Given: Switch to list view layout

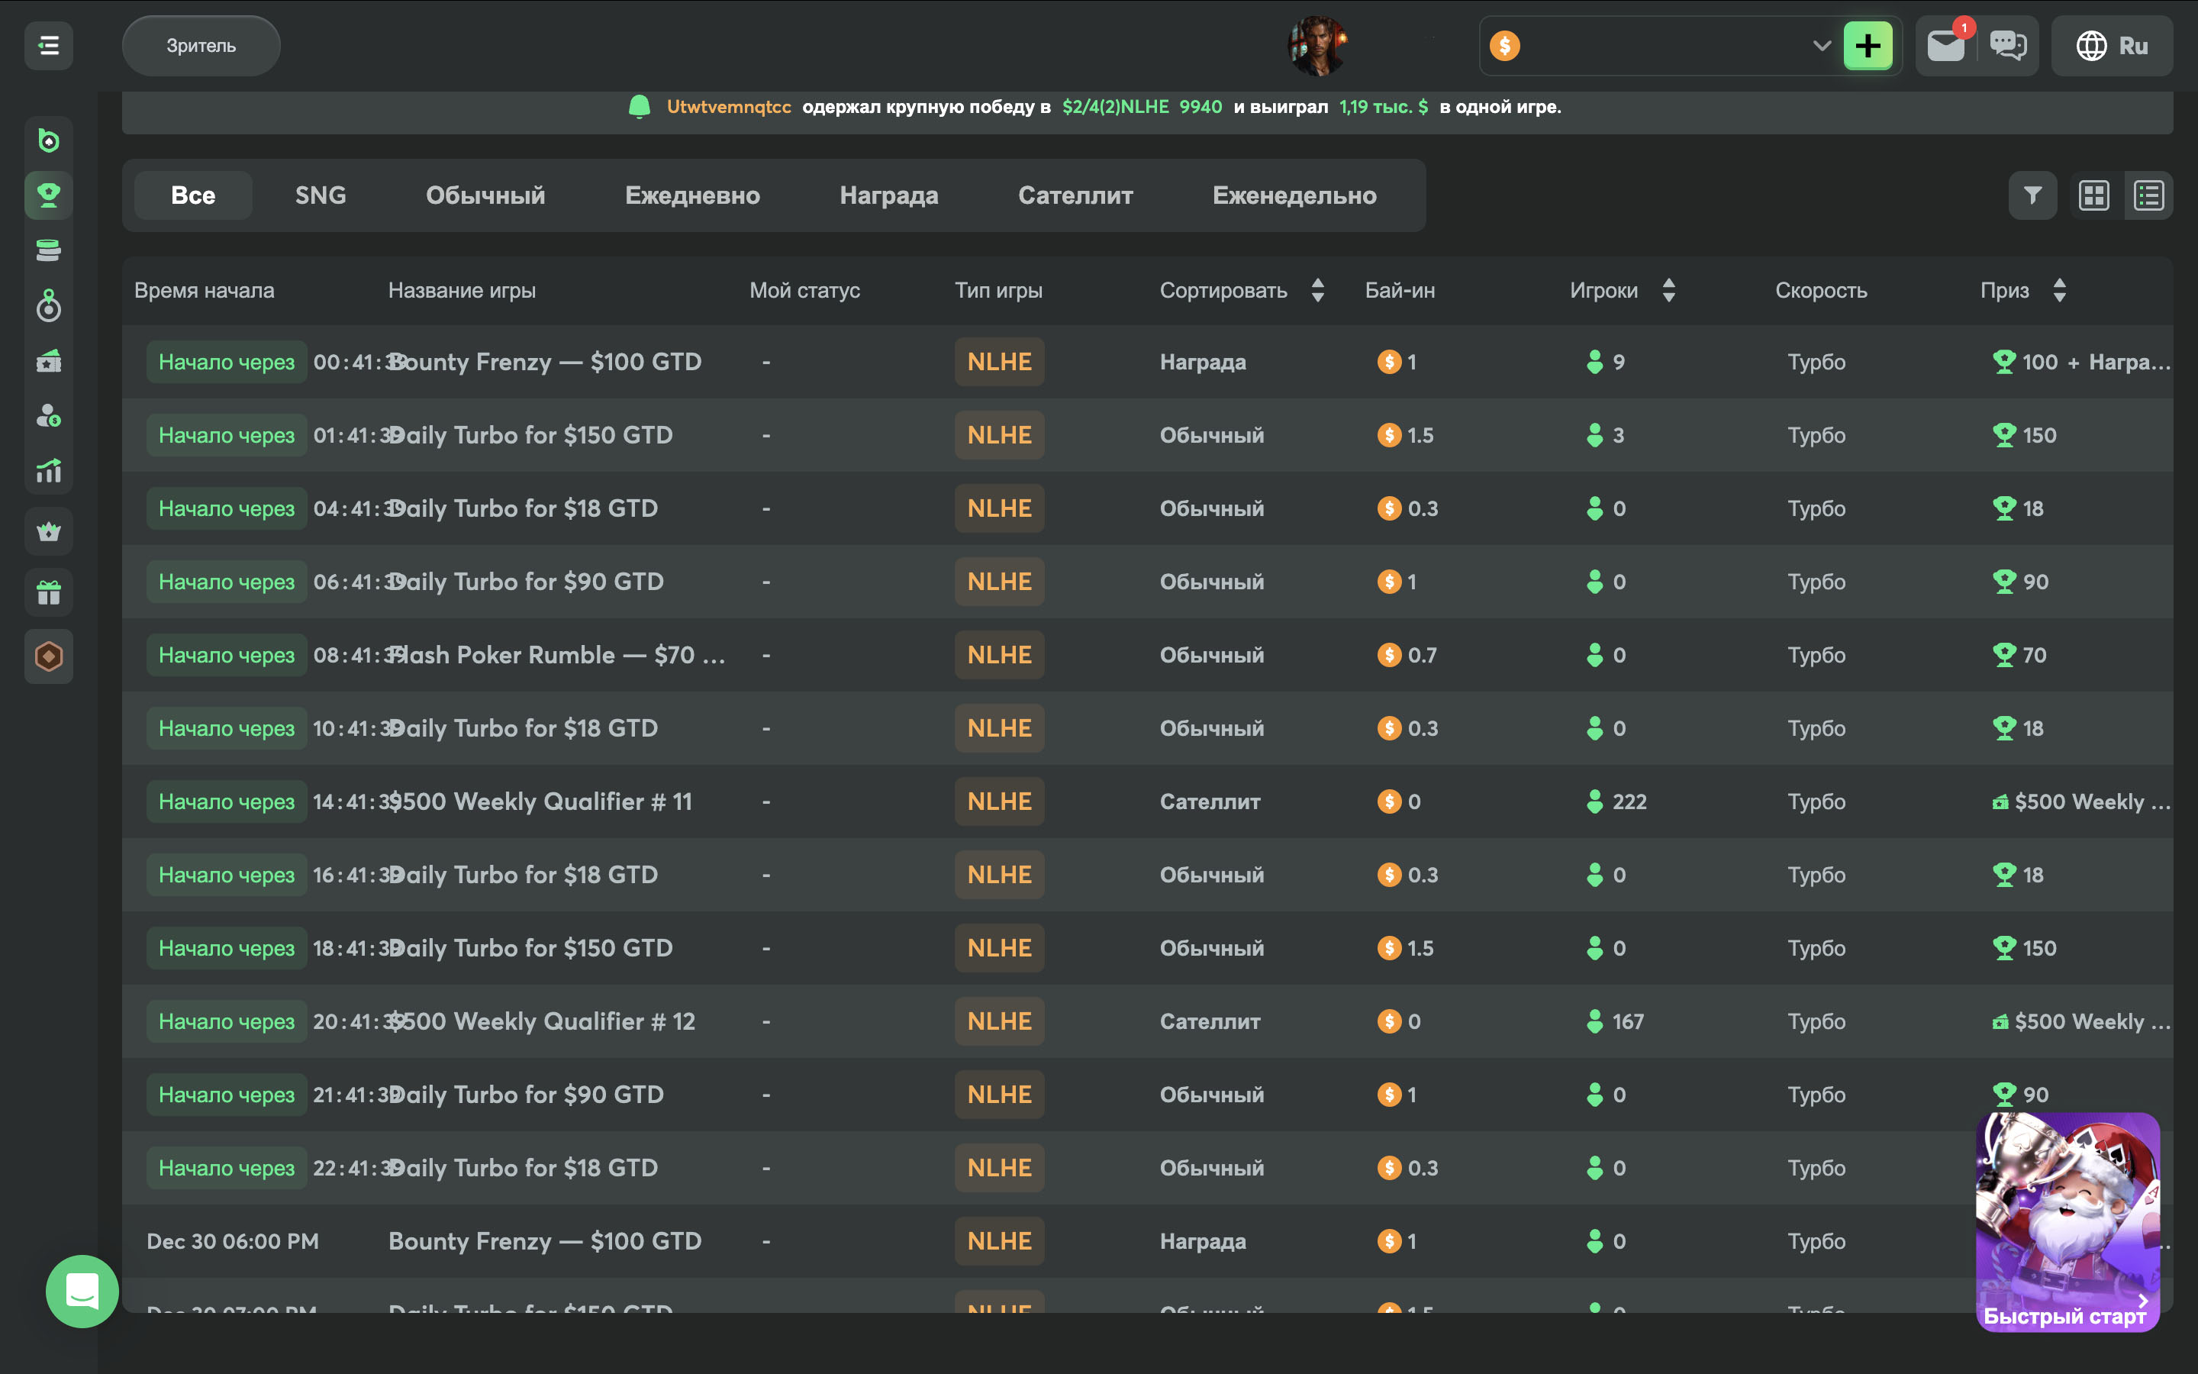Looking at the screenshot, I should click(2148, 195).
